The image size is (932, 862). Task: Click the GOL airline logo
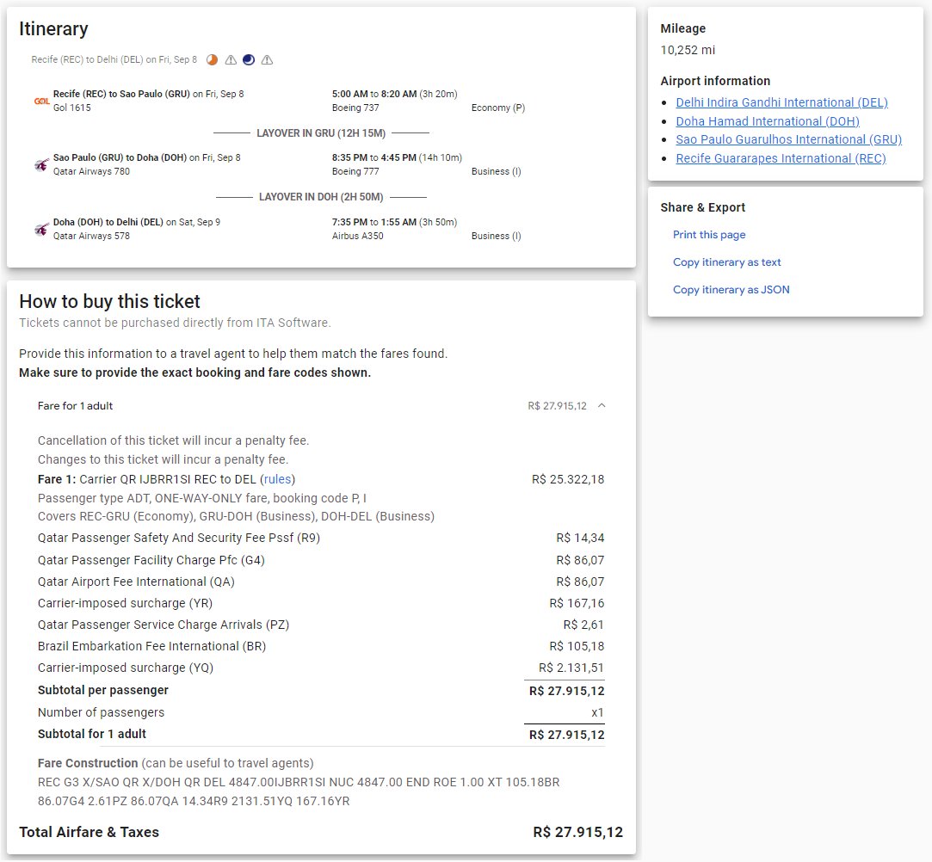click(x=41, y=101)
